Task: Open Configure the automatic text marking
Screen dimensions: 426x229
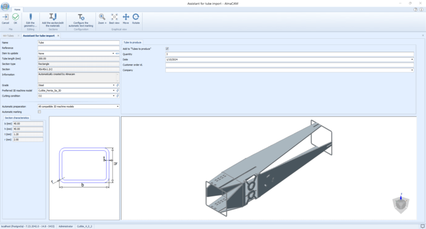Action: tap(81, 18)
